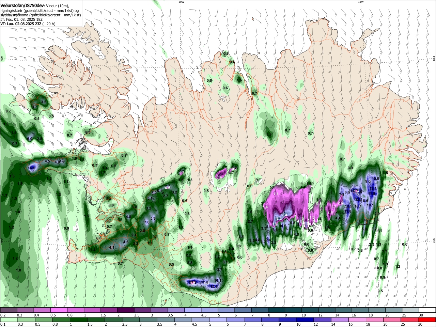This screenshot has width=436, height=327.
Task: Click the 10.0 precipitation value
Action: (x=375, y=178)
